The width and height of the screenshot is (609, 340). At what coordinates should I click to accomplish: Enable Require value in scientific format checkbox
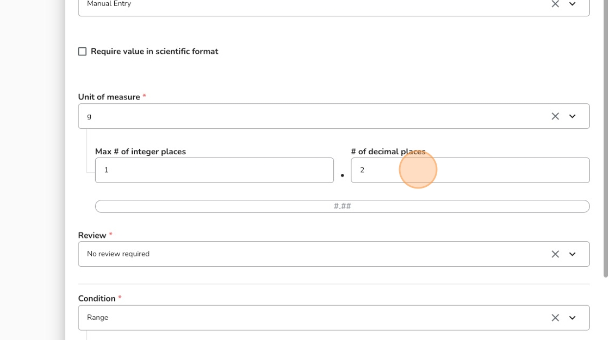pos(82,52)
